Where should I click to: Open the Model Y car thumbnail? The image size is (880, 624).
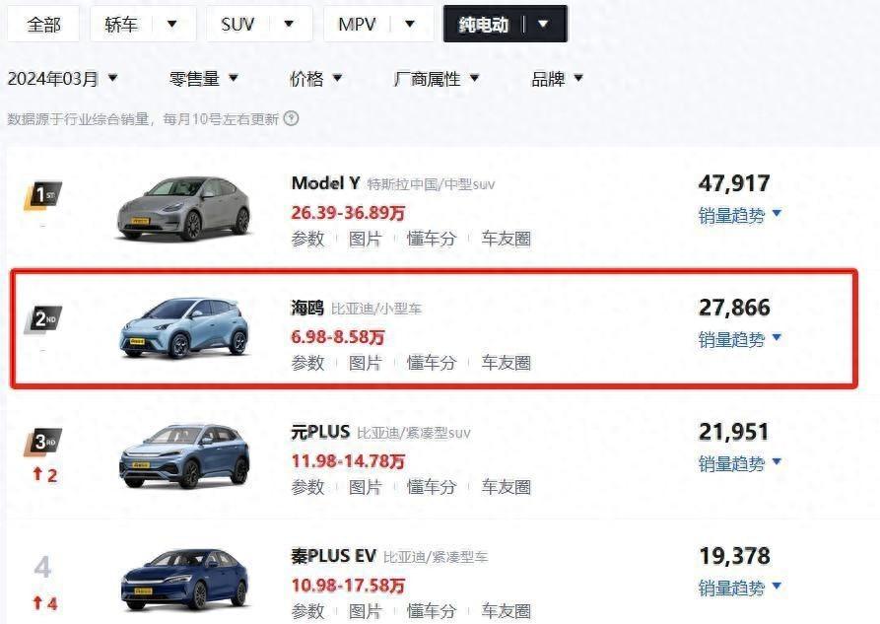184,208
